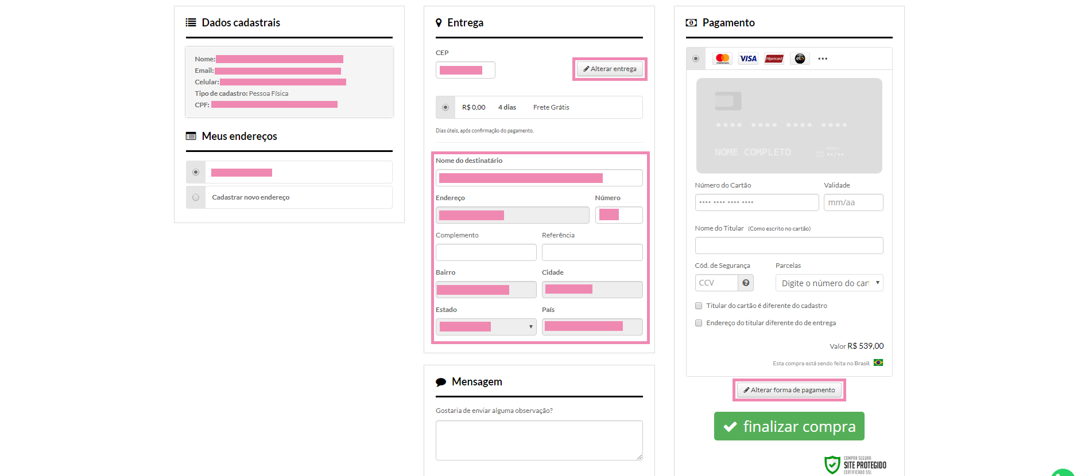1085x476 pixels.
Task: Click the Número do Cartão input field
Action: tap(757, 202)
